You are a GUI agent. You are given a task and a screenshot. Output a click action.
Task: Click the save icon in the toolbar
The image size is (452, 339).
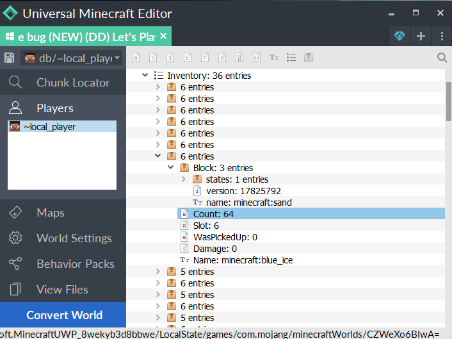(10, 58)
